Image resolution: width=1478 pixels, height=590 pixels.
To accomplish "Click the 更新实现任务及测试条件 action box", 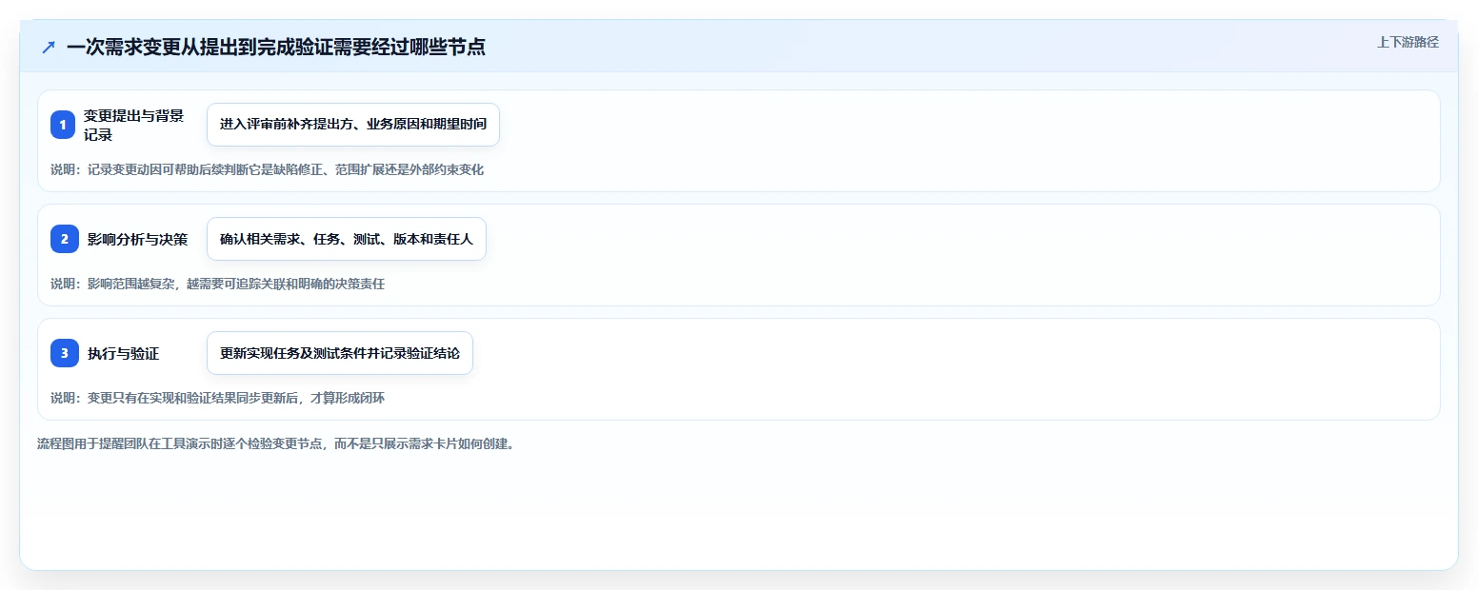I will (x=340, y=353).
